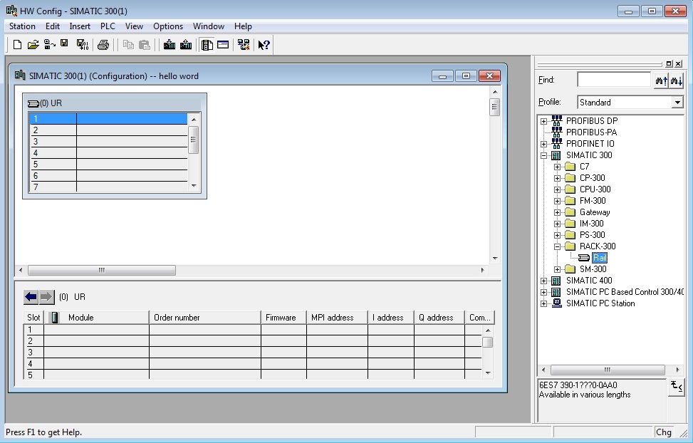The width and height of the screenshot is (693, 443).
Task: Open the Station menu
Action: (22, 26)
